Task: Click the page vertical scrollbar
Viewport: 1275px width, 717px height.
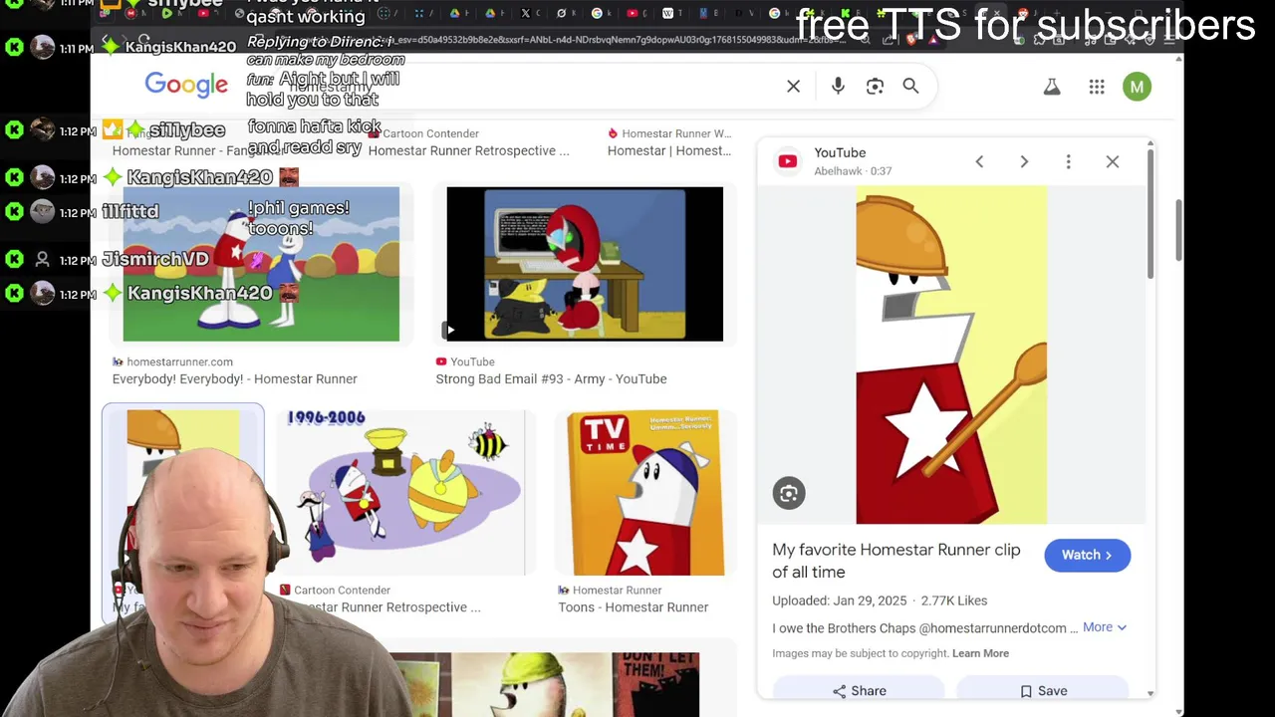Action: pyautogui.click(x=1178, y=229)
